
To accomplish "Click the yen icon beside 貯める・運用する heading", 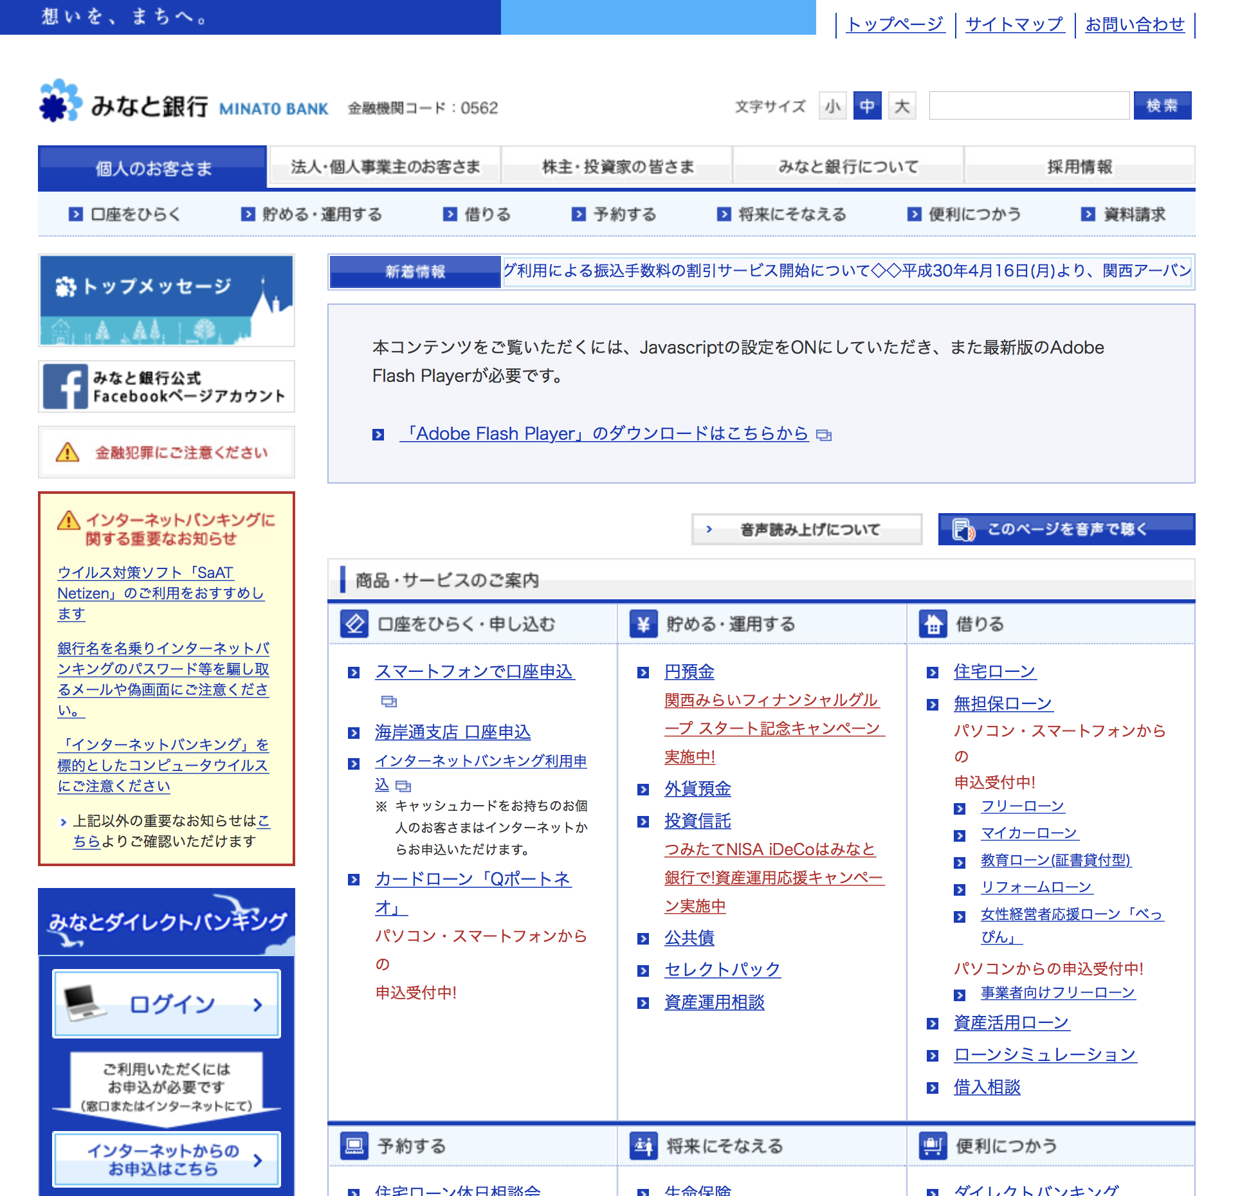I will (643, 624).
